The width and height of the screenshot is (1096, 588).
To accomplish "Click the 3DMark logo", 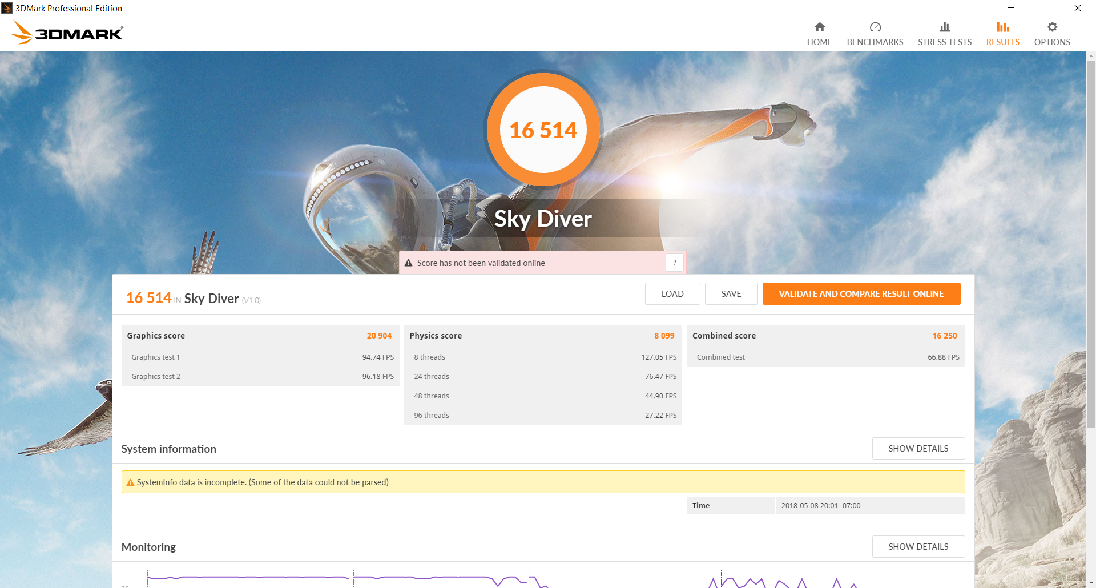I will pos(67,32).
